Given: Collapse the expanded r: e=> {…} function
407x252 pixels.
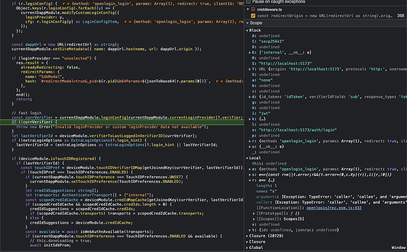Looking at the screenshot, I should (x=250, y=181).
